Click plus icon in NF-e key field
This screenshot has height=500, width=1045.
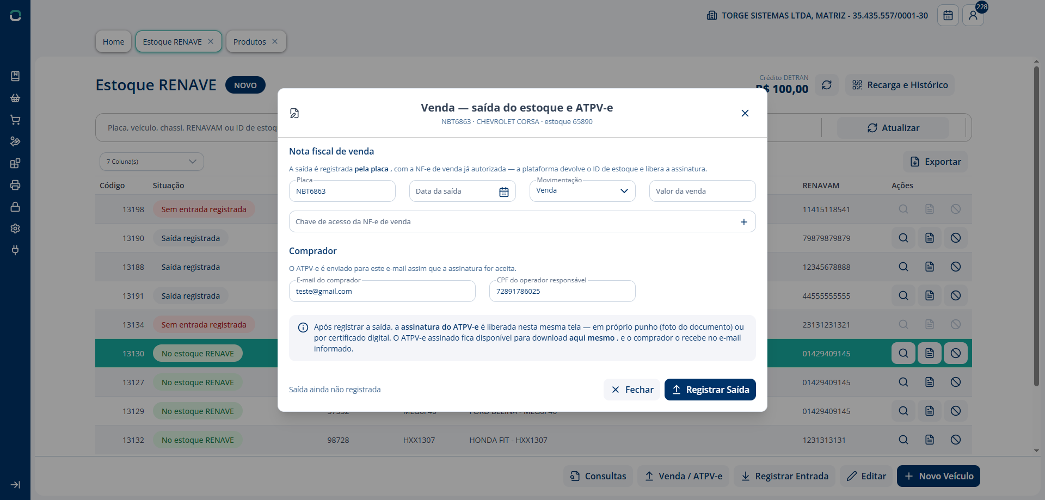click(x=744, y=222)
